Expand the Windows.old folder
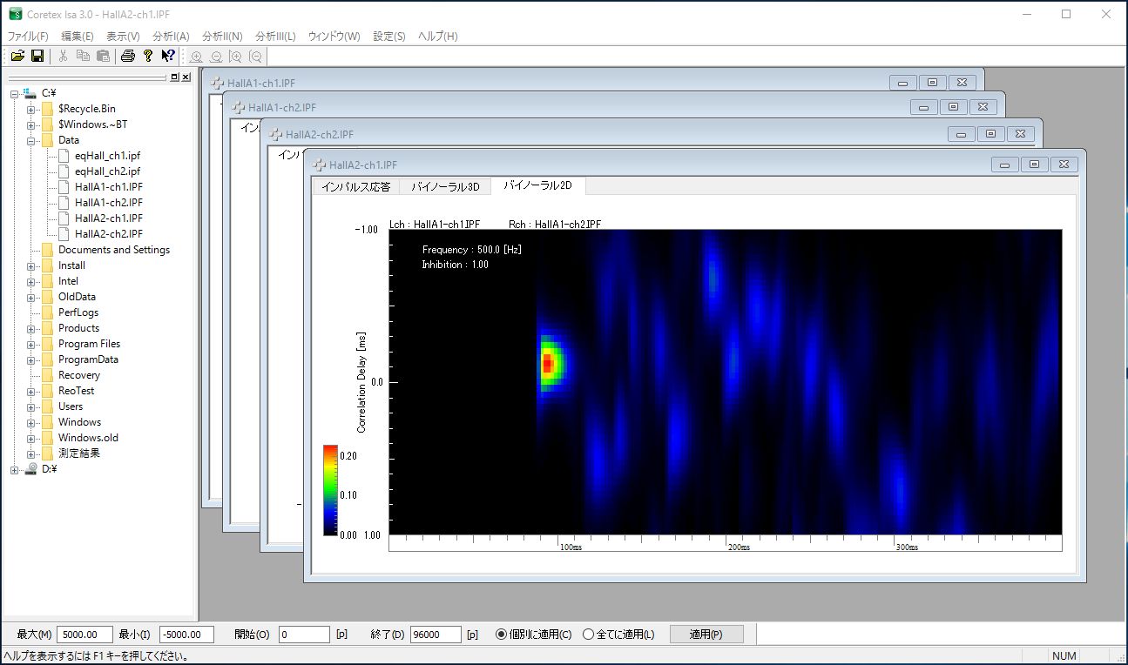 point(31,438)
